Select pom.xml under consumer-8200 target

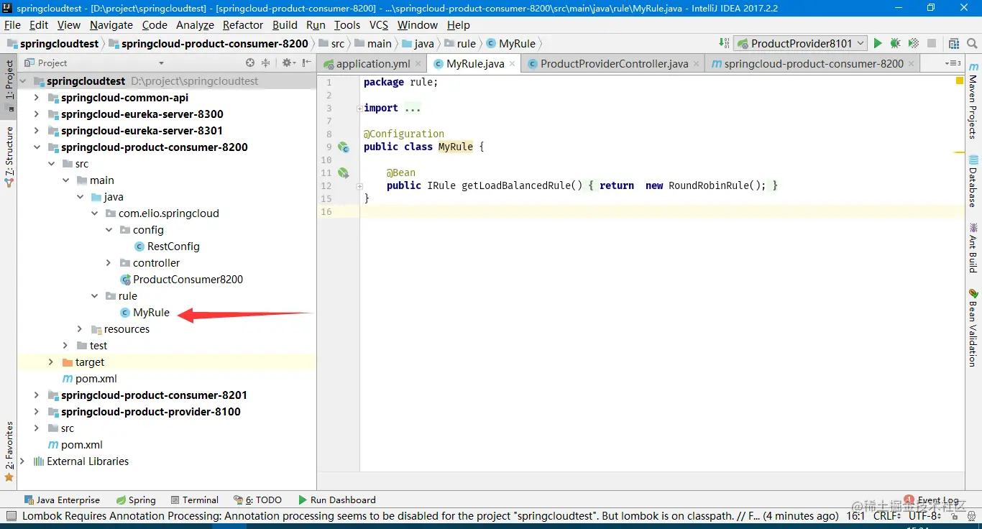[96, 379]
